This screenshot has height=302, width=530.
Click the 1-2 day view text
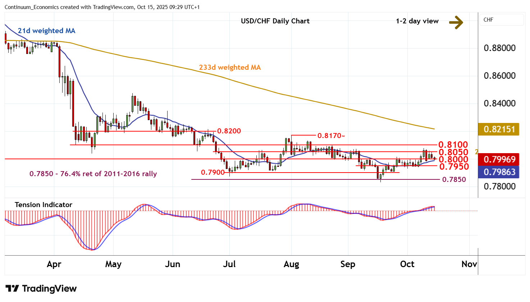[417, 21]
